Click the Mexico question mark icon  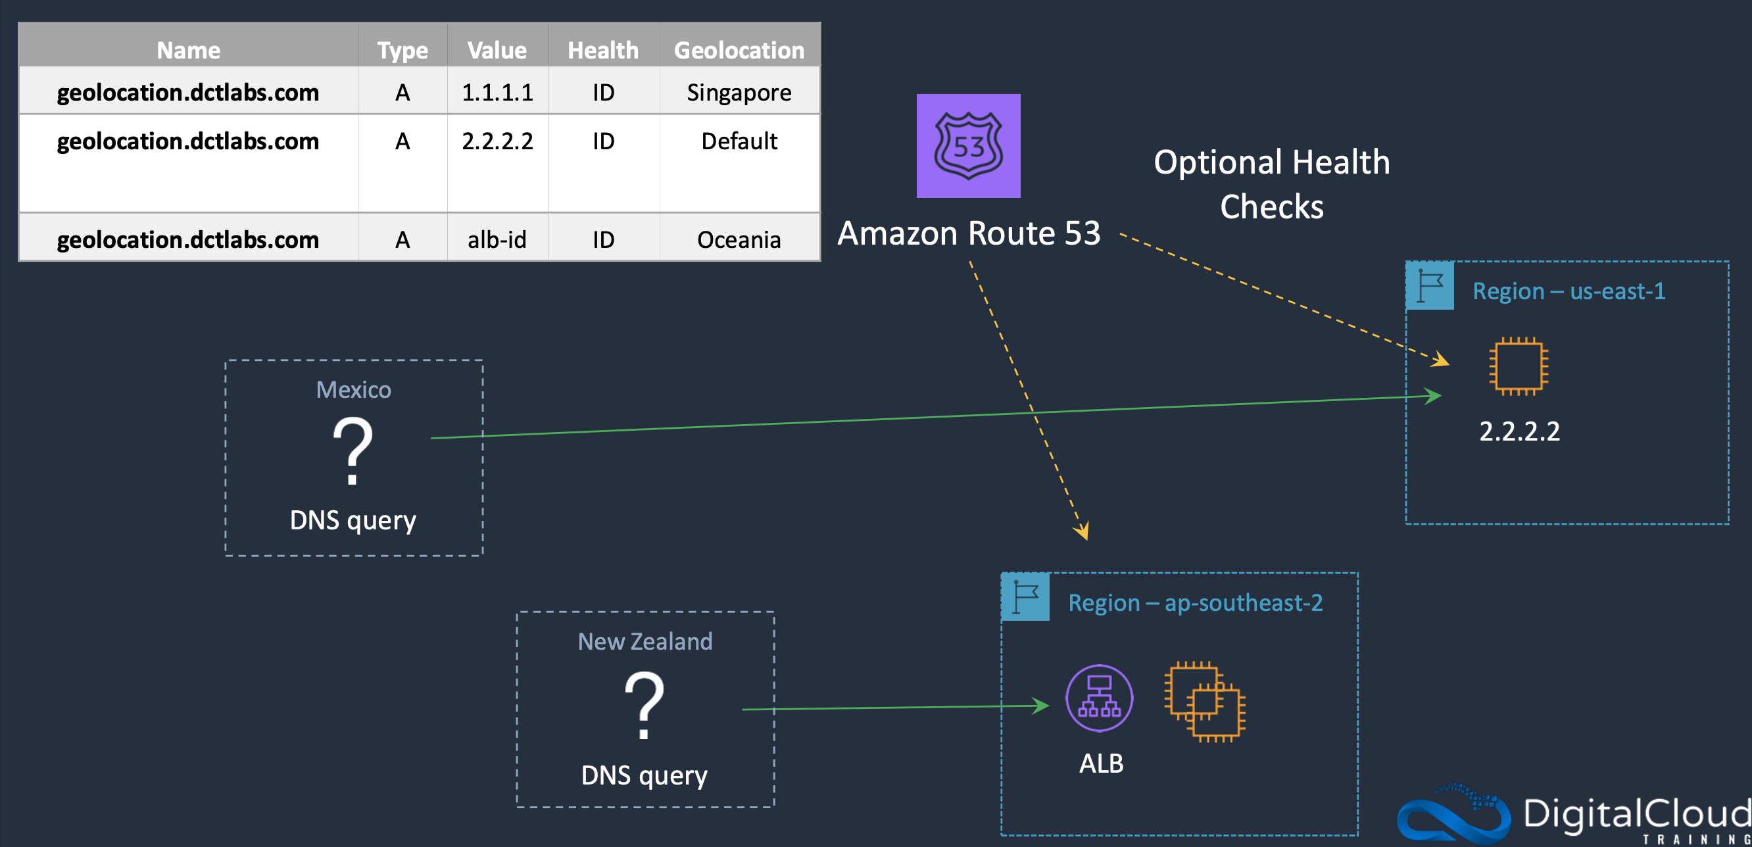(353, 450)
